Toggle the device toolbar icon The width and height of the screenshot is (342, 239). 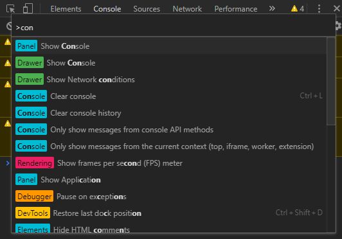(x=28, y=9)
